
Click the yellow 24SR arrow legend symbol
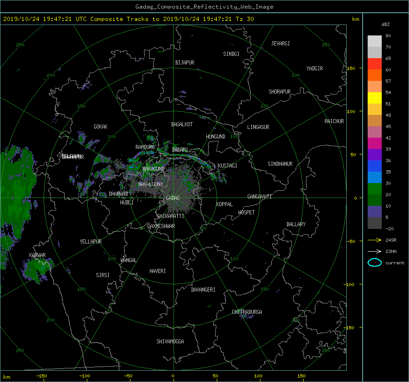(x=374, y=240)
